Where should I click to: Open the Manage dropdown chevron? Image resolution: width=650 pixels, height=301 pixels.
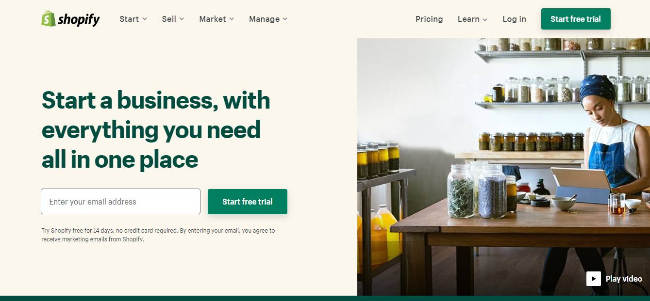tap(285, 19)
